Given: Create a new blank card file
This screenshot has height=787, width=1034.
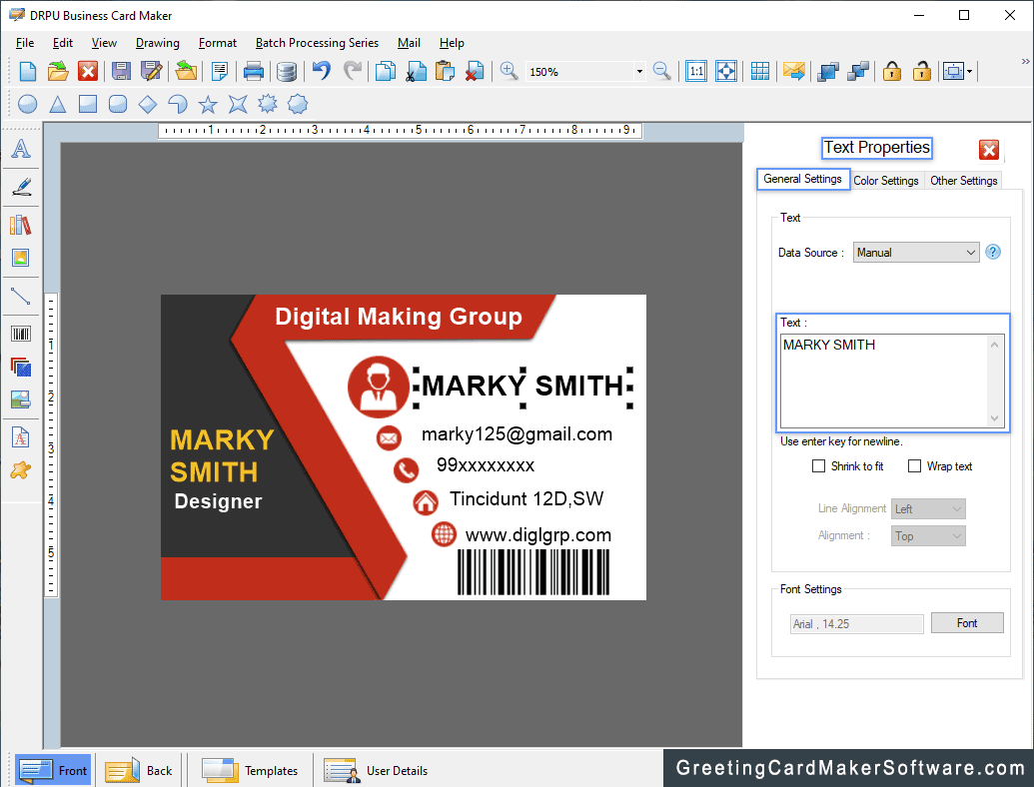Looking at the screenshot, I should (x=28, y=71).
